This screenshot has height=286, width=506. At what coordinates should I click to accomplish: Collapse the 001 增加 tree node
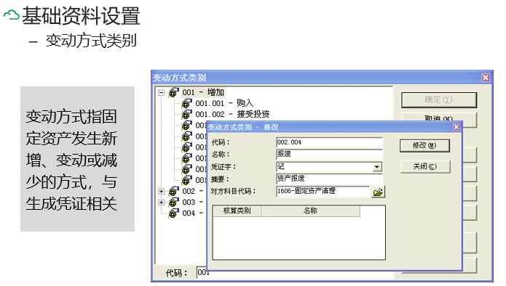[x=162, y=93]
